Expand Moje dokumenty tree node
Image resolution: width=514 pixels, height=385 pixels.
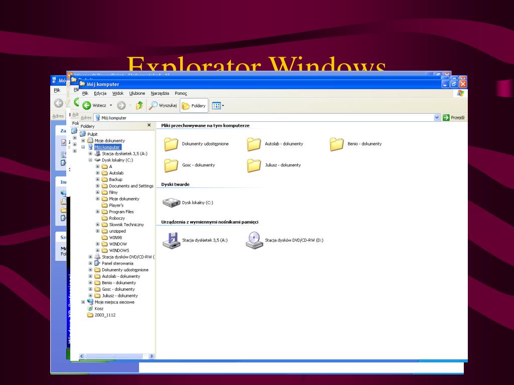83,141
